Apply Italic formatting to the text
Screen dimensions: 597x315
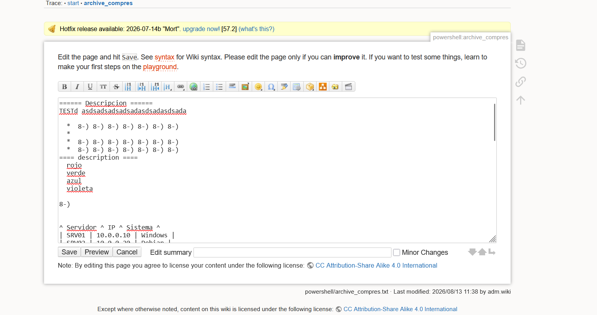click(x=77, y=87)
